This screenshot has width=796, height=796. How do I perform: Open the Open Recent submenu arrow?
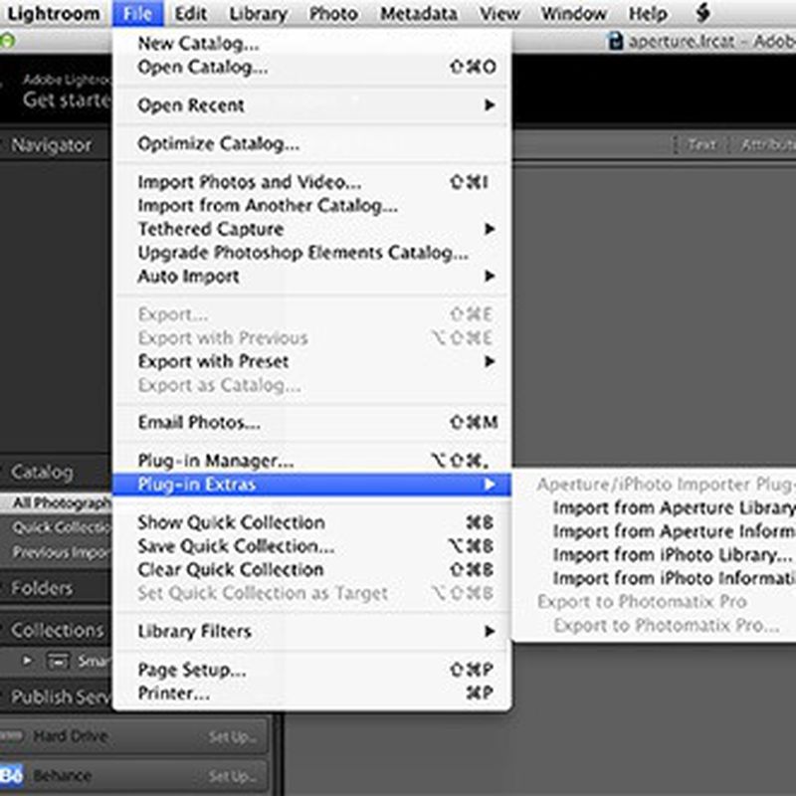[x=490, y=105]
